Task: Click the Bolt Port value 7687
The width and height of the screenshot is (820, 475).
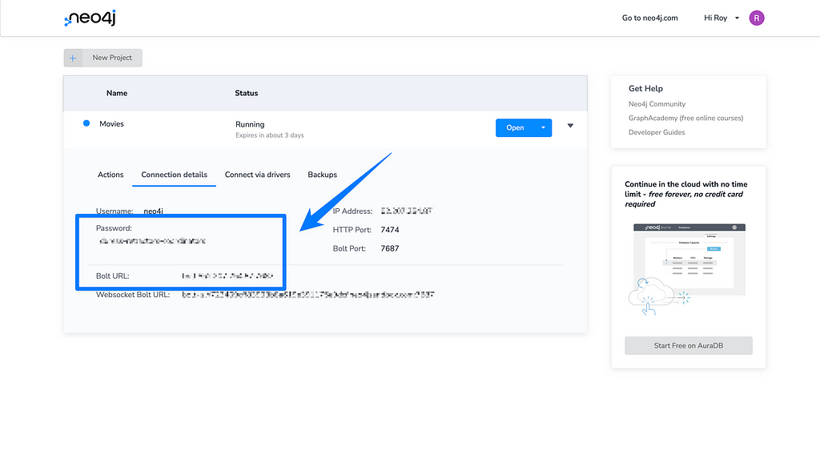Action: pyautogui.click(x=390, y=248)
